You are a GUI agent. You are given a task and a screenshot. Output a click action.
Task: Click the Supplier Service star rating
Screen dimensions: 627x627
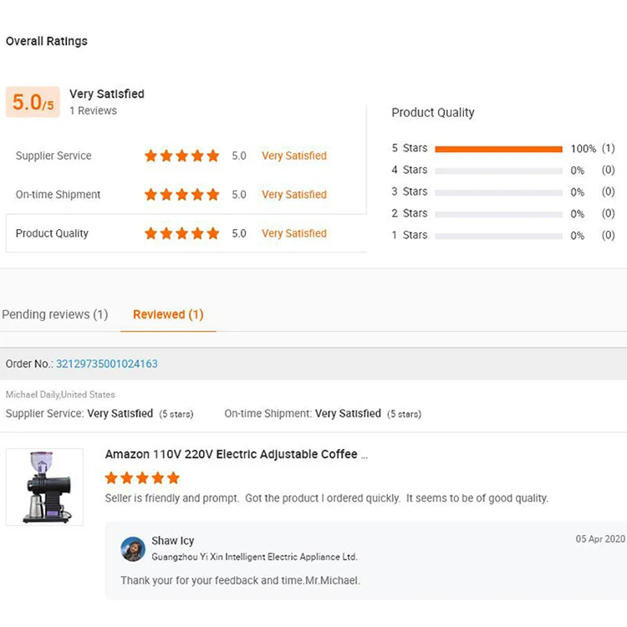coord(181,155)
